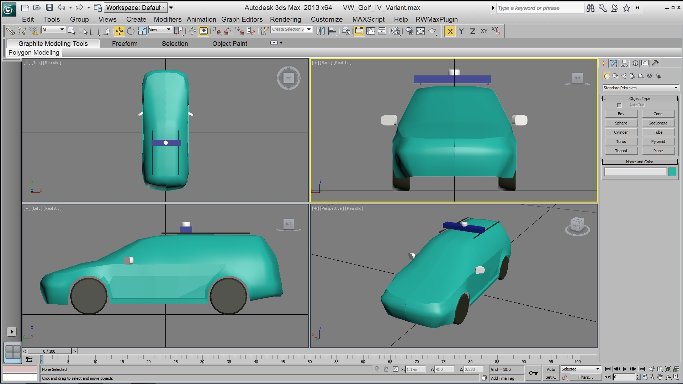Click the Filters... button
This screenshot has width=683, height=384.
pyautogui.click(x=585, y=378)
